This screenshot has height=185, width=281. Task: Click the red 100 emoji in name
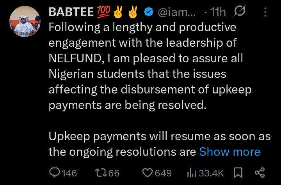coord(103,12)
